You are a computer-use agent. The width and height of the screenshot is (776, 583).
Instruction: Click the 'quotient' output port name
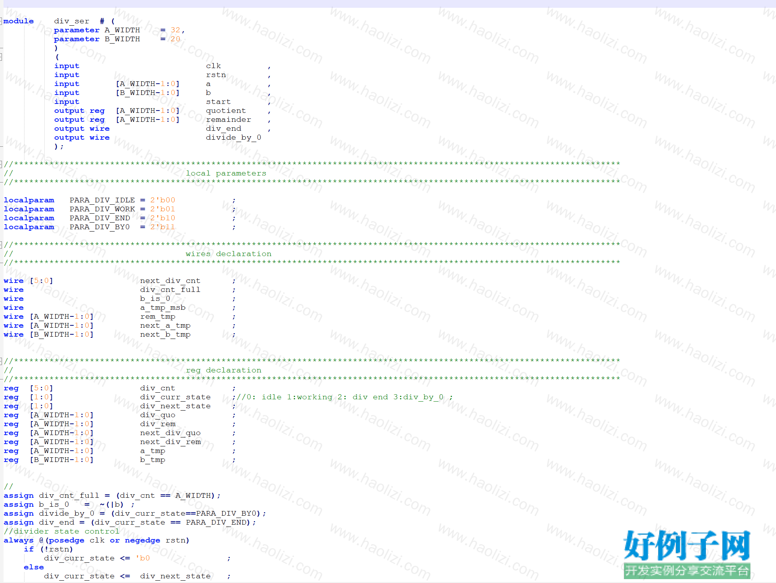click(x=226, y=111)
